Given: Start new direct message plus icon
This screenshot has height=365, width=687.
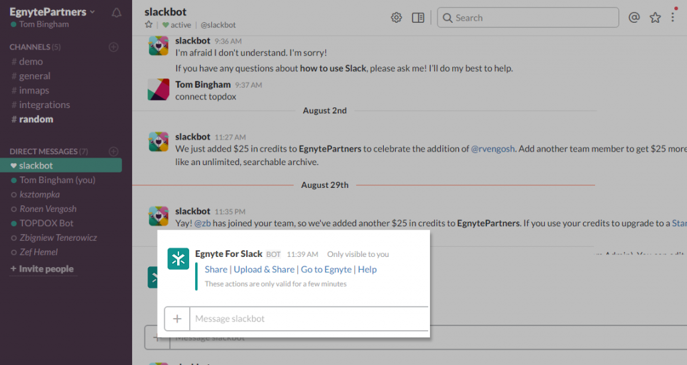Looking at the screenshot, I should pyautogui.click(x=113, y=152).
